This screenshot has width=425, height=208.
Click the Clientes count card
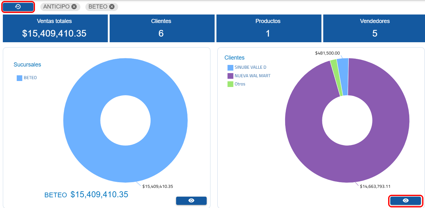pos(161,28)
